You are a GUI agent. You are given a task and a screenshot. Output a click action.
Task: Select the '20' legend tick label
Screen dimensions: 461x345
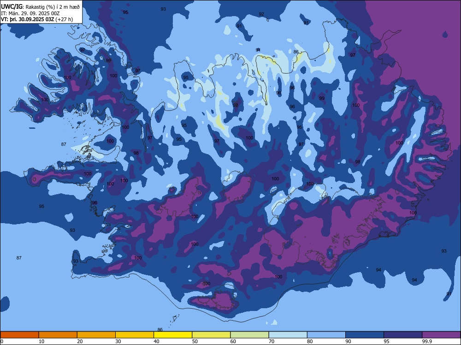click(x=80, y=341)
